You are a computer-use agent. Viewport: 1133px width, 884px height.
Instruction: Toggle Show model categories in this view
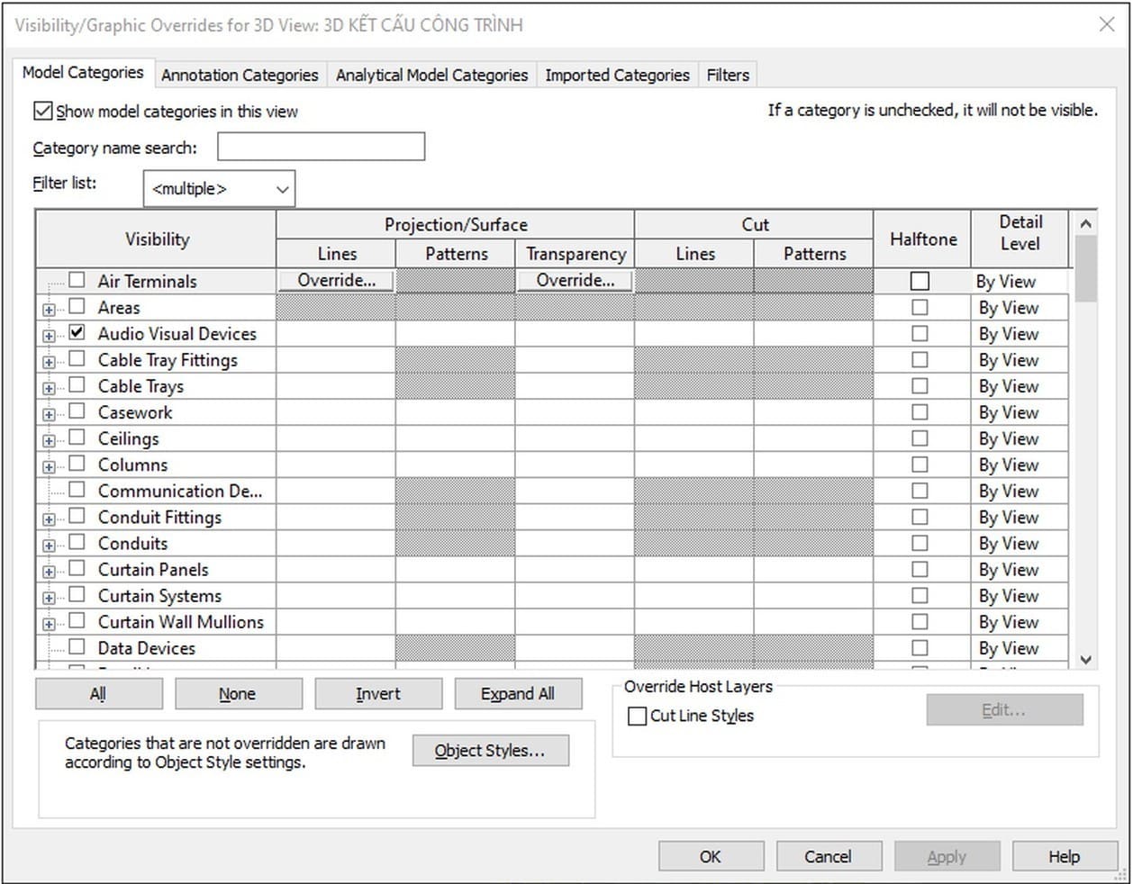click(x=43, y=112)
